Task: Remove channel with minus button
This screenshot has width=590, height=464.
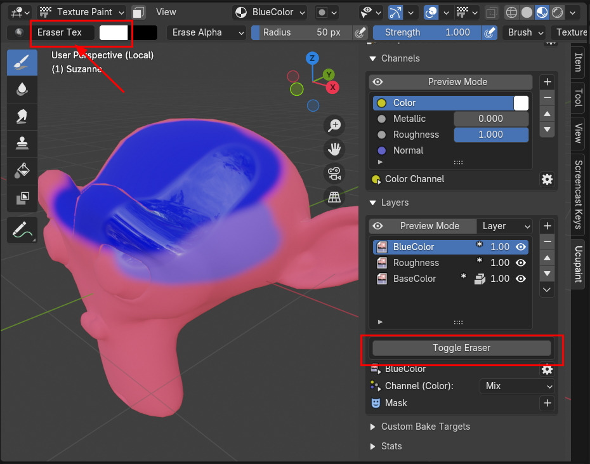Action: tap(547, 98)
